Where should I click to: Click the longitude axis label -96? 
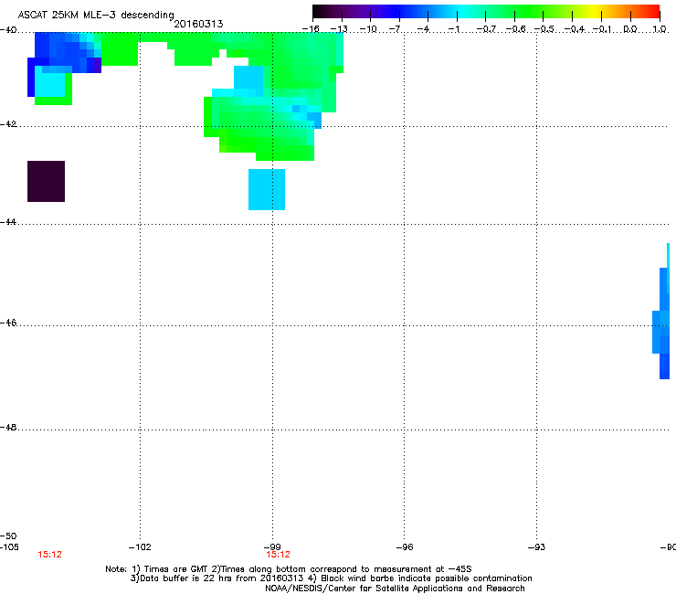point(405,547)
